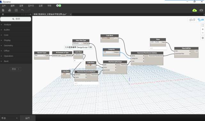Image resolution: width=205 pixels, height=121 pixels.
Task: Click the notification indicator beside Help menu
Action: (59, 6)
